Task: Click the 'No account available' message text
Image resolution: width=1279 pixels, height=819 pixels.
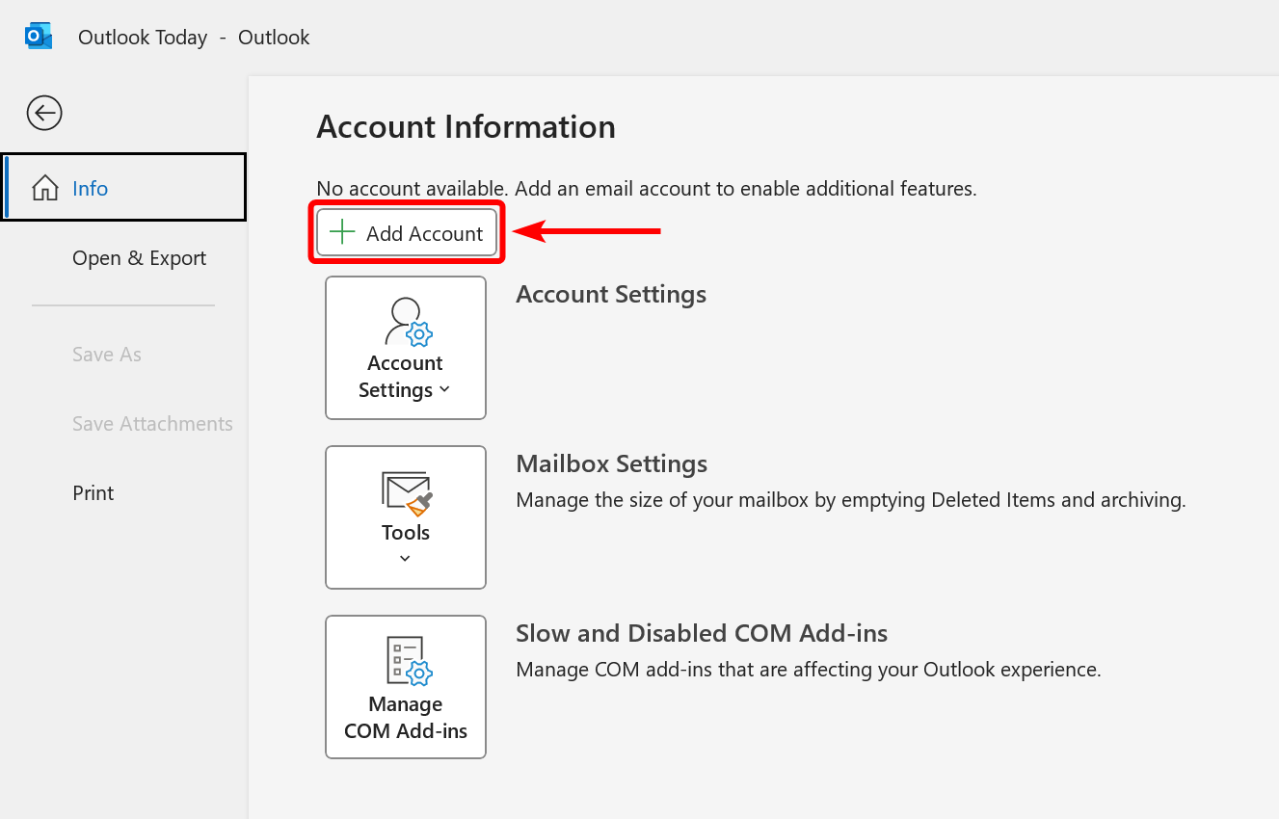Action: click(647, 189)
